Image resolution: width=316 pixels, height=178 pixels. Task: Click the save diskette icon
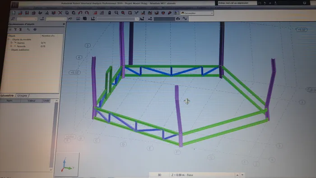point(27,13)
